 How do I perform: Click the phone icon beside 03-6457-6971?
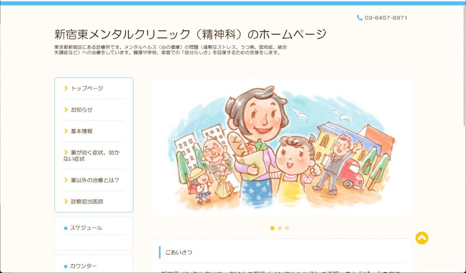360,18
